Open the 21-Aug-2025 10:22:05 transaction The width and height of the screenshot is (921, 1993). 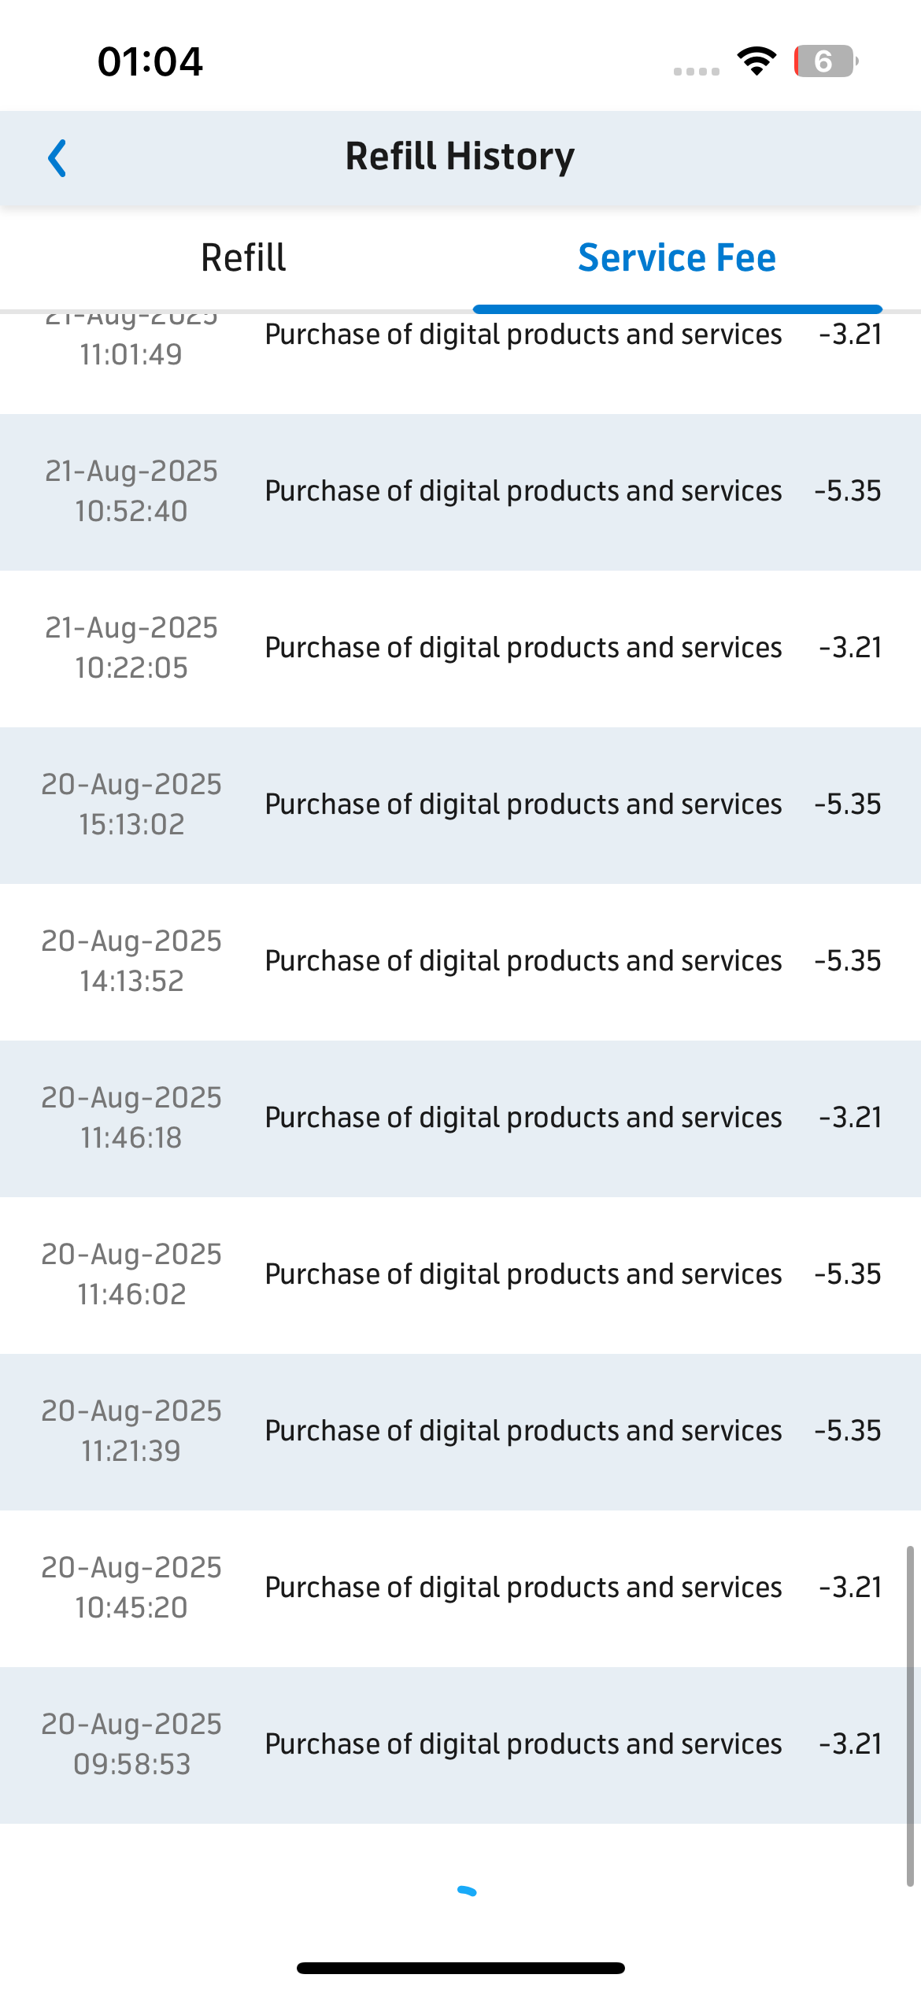click(460, 649)
